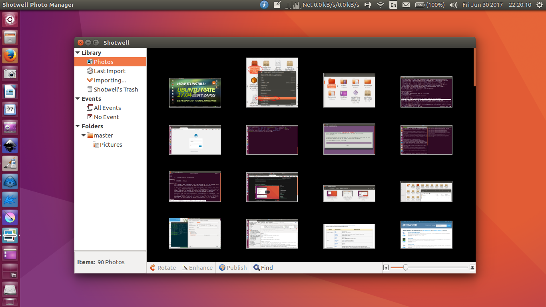Enhance the selected photo
Image resolution: width=546 pixels, height=307 pixels.
click(x=197, y=267)
